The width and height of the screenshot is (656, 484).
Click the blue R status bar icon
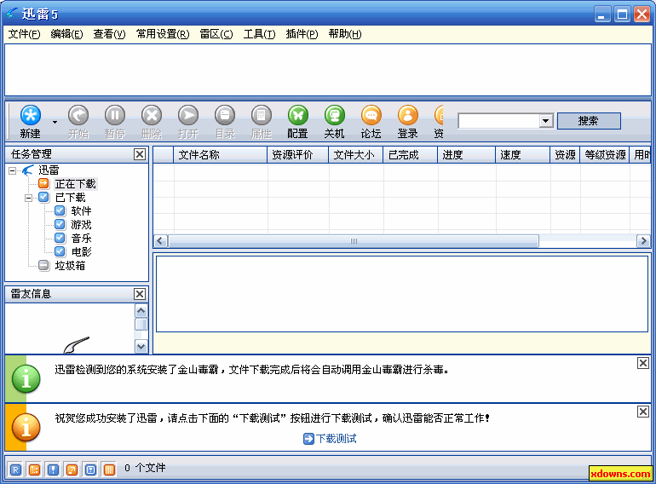coord(15,470)
